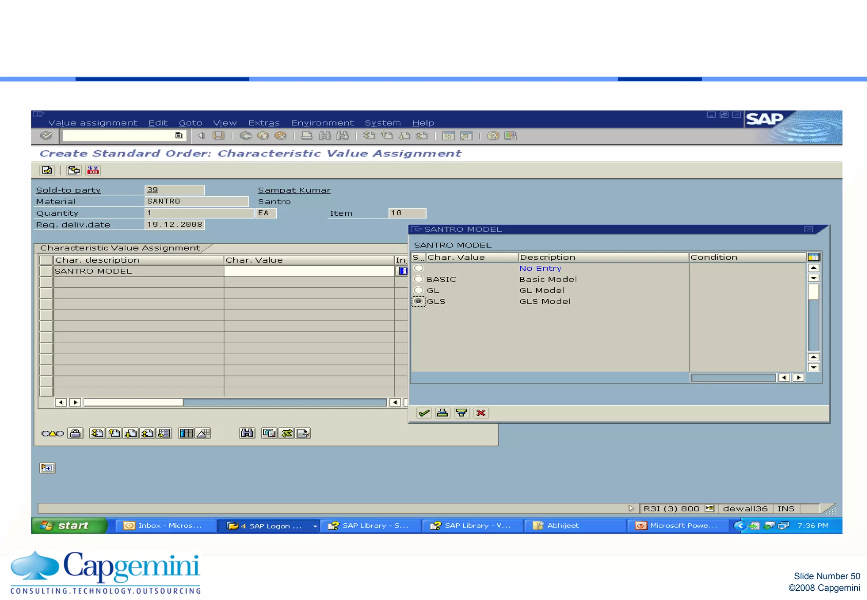The height and width of the screenshot is (600, 867).
Task: Click the red pricing conditions icon
Action: click(93, 170)
